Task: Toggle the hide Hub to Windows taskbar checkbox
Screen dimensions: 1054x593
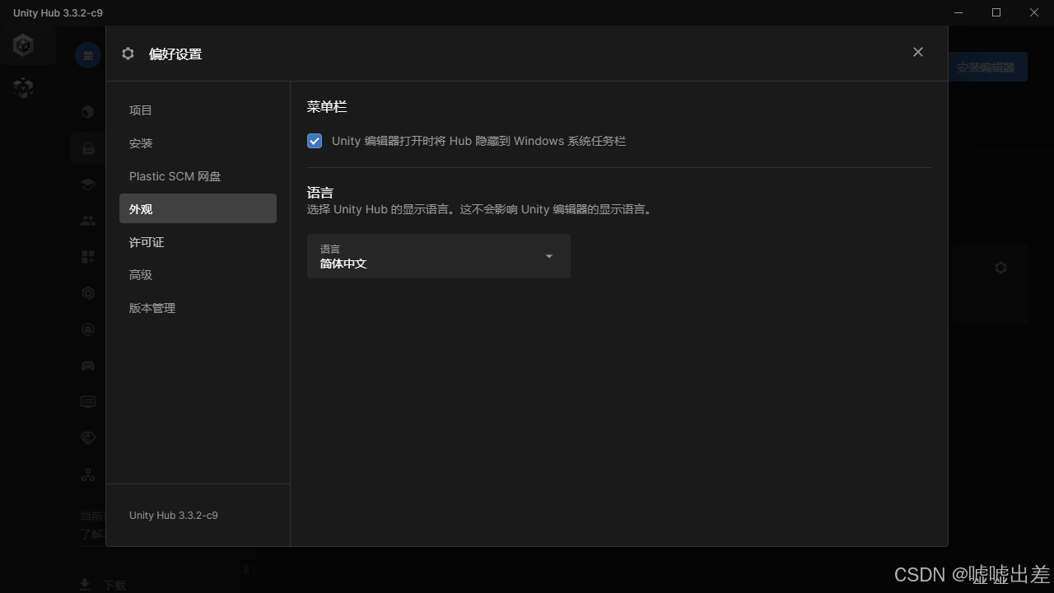Action: click(x=315, y=141)
